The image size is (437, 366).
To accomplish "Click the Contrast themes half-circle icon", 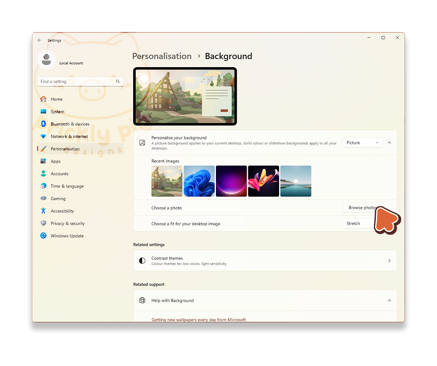I will [142, 261].
